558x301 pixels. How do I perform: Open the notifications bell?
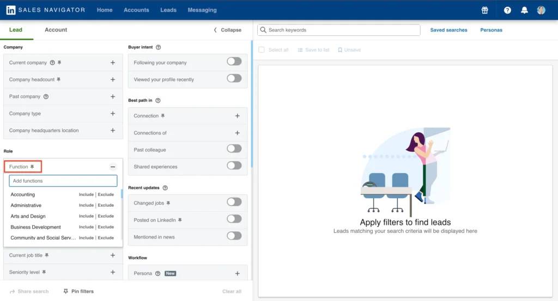[525, 10]
